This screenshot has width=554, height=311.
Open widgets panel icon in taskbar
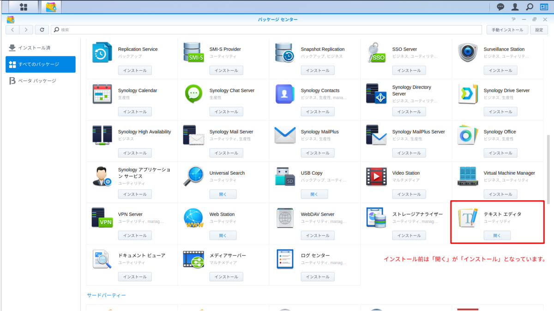[x=544, y=7]
